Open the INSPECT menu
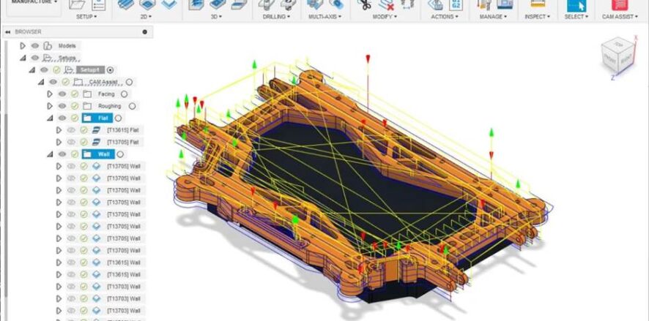This screenshot has width=649, height=321. tap(538, 17)
